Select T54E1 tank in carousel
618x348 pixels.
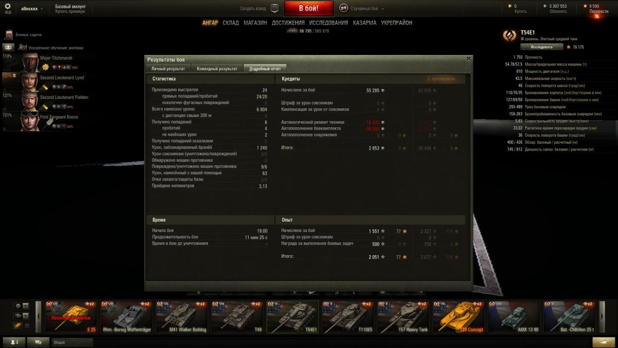292,317
